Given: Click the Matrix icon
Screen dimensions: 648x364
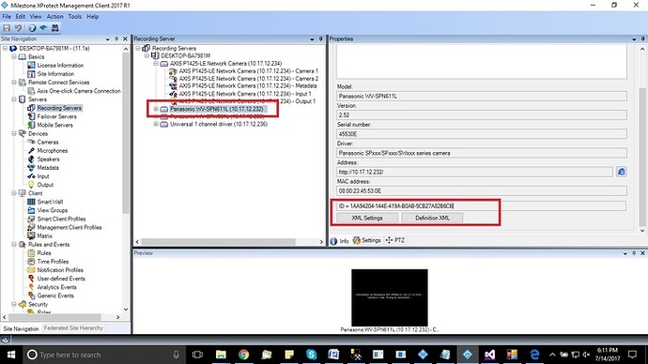Looking at the screenshot, I should click(x=31, y=236).
